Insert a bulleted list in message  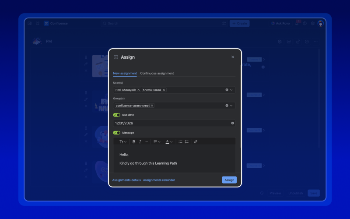(x=180, y=141)
